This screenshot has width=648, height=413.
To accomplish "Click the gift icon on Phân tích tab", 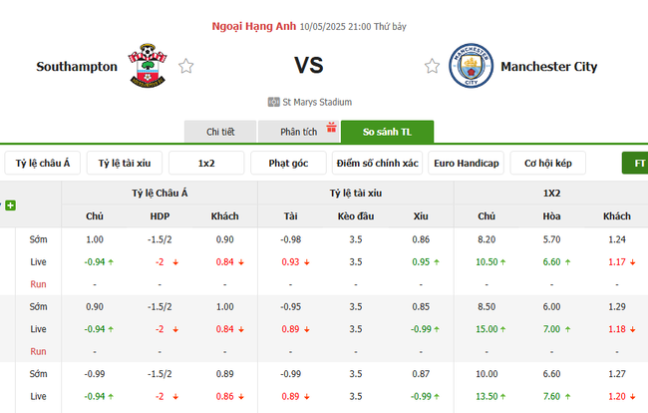I will 331,127.
